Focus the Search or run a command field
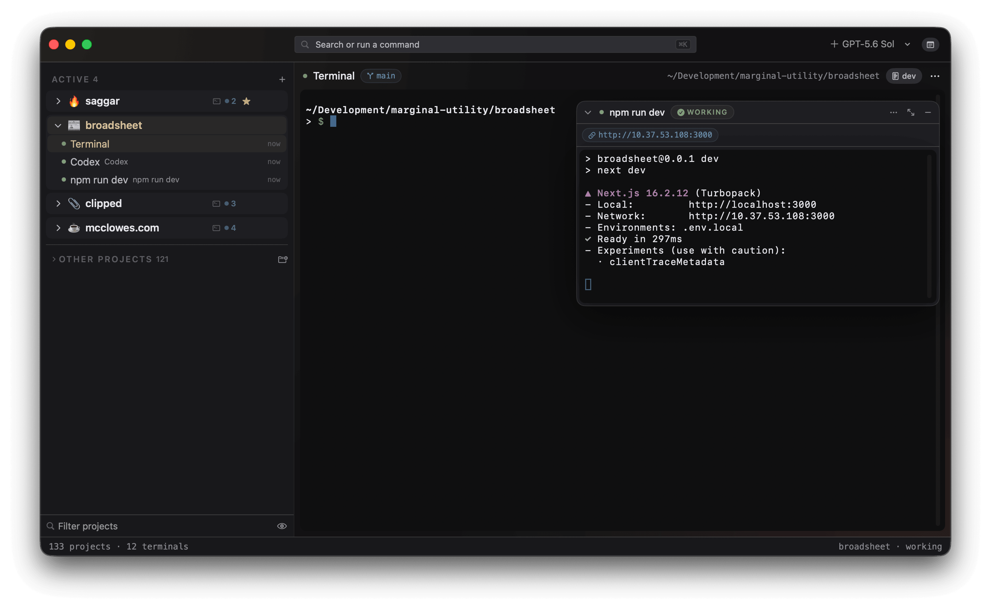 (x=495, y=44)
